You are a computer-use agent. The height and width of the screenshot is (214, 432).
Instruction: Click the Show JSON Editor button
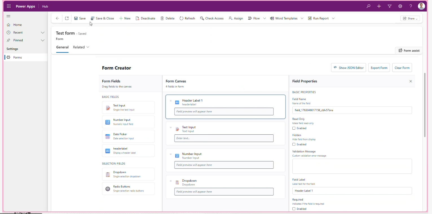(x=348, y=68)
